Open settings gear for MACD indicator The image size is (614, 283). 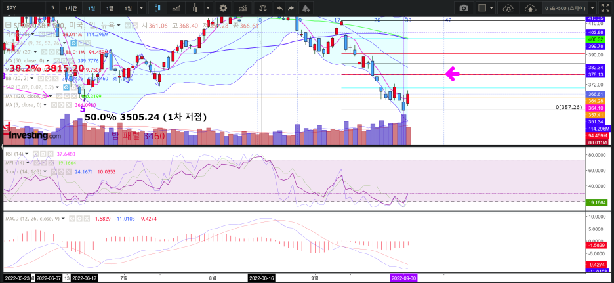79,219
